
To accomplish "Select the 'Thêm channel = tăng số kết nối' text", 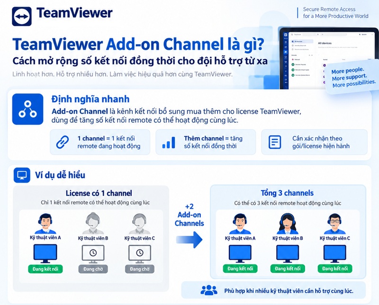I will (213, 142).
